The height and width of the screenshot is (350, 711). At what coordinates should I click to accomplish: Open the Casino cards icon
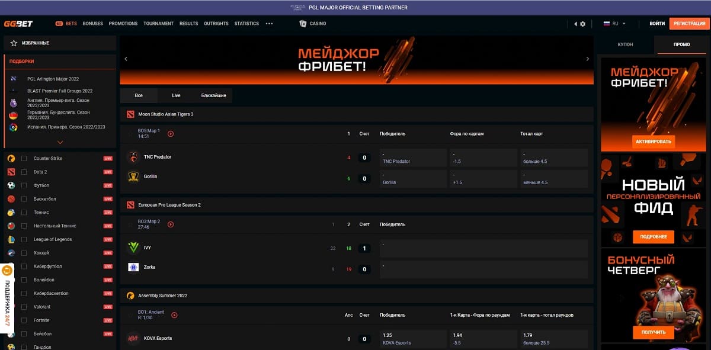tap(303, 24)
